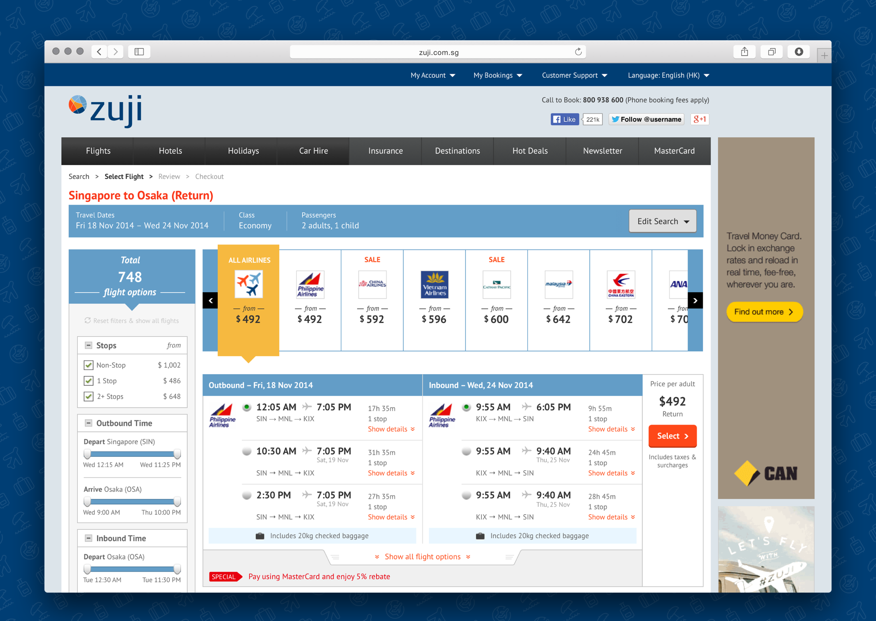Open the Flights tab
The image size is (876, 621).
tap(98, 151)
